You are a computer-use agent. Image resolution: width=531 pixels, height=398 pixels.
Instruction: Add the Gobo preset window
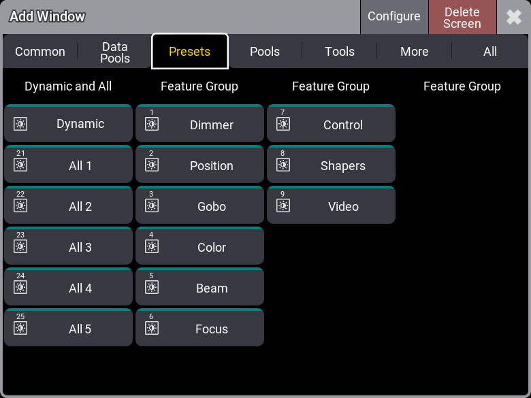tap(199, 205)
